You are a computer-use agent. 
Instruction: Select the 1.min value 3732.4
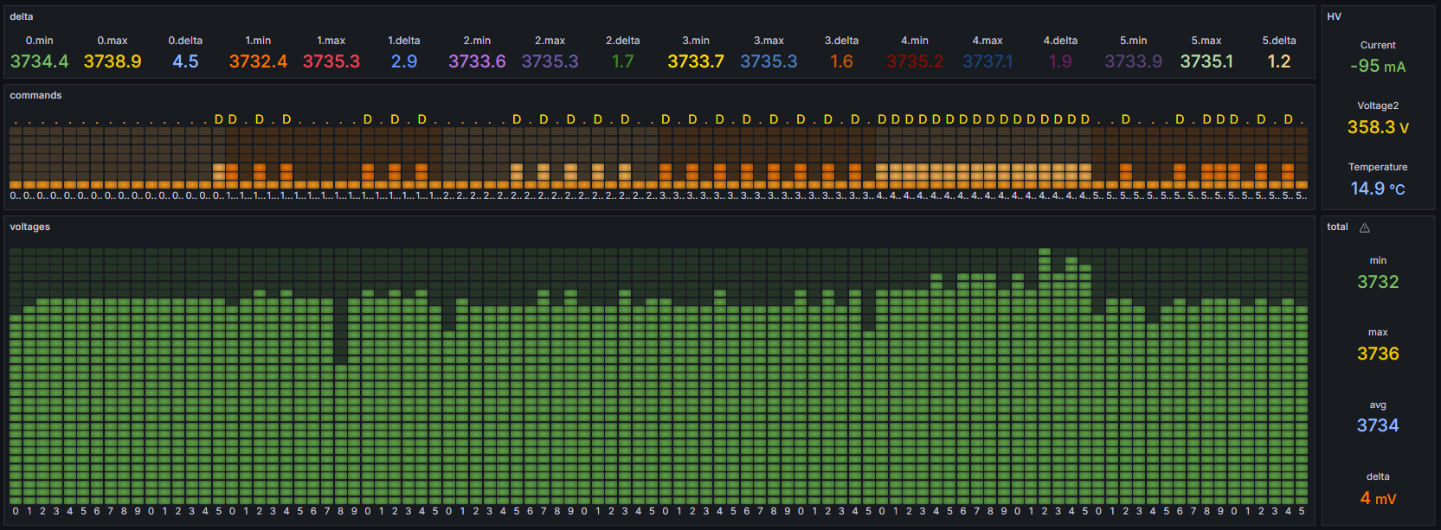tap(258, 61)
